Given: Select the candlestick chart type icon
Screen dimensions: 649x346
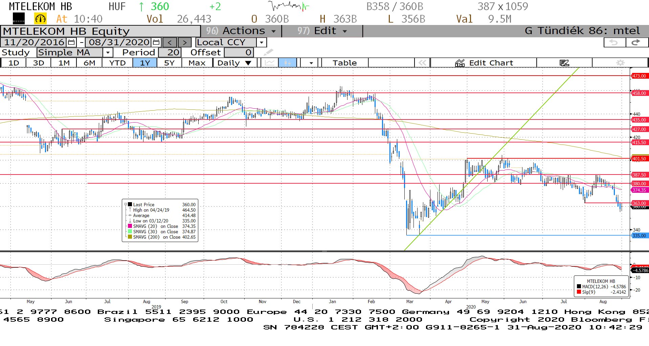Looking at the screenshot, I should click(287, 63).
